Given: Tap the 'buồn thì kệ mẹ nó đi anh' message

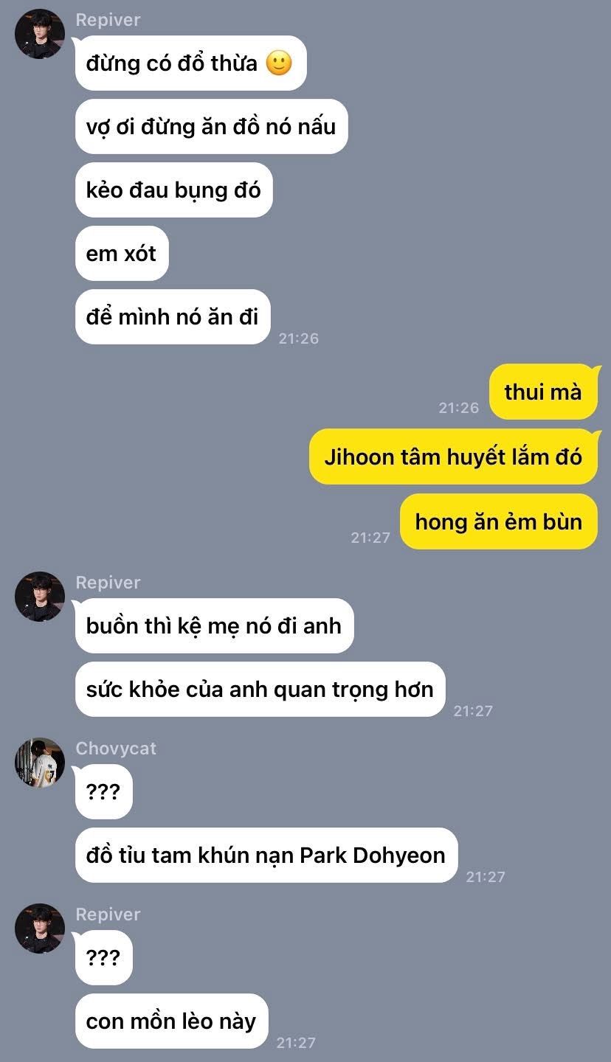Looking at the screenshot, I should [x=214, y=625].
